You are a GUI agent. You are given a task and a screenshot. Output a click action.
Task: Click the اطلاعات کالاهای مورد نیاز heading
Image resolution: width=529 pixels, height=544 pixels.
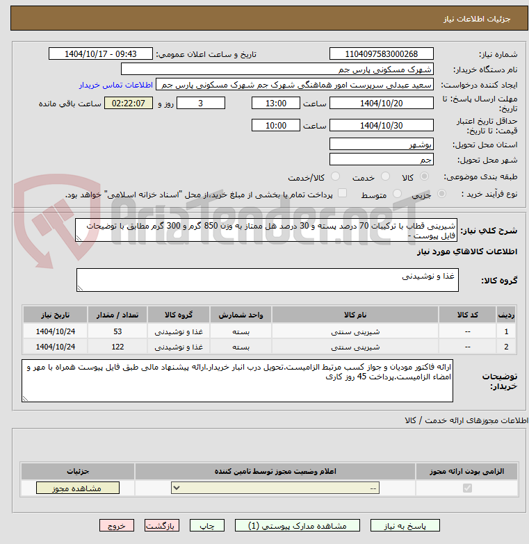click(467, 252)
